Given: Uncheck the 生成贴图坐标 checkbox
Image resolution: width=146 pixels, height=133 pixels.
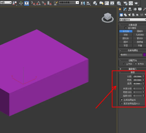Looking at the screenshot, I should 122,100.
